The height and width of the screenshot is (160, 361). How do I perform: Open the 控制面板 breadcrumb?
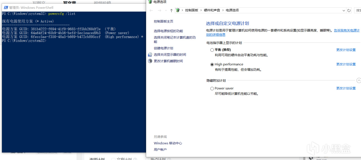tap(191, 10)
